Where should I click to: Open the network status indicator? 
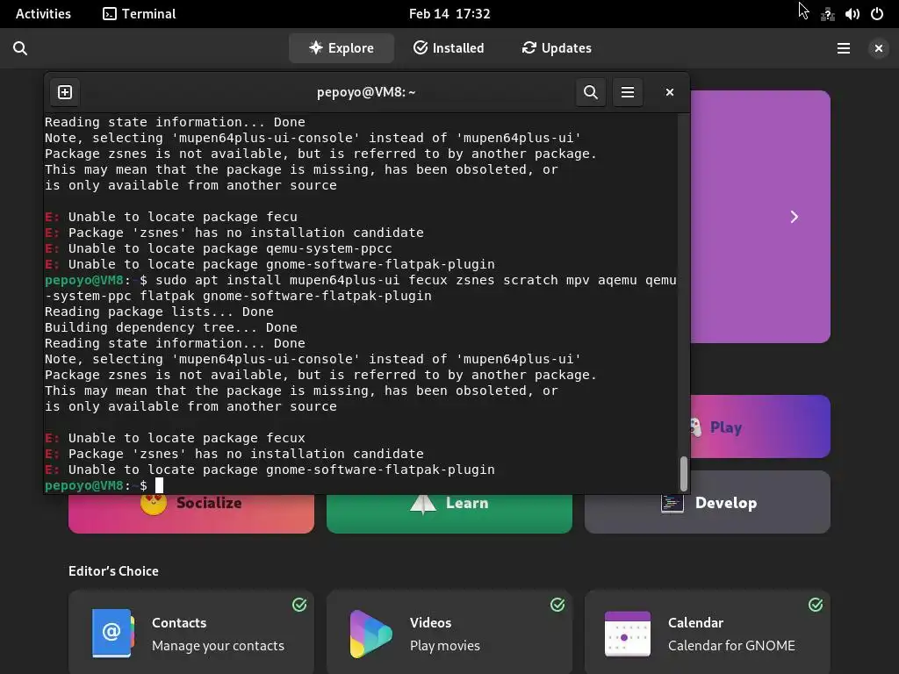827,14
